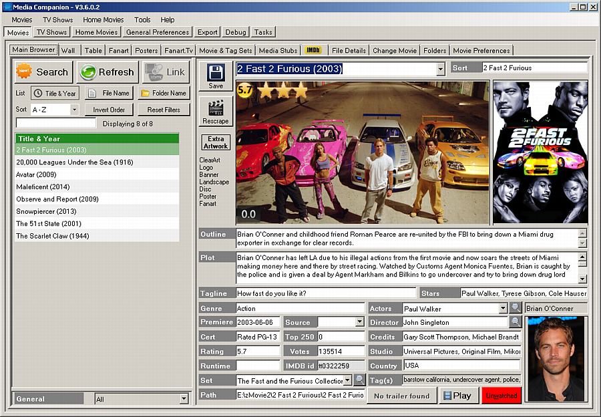Switch to the Table tab
The width and height of the screenshot is (601, 417).
[93, 50]
